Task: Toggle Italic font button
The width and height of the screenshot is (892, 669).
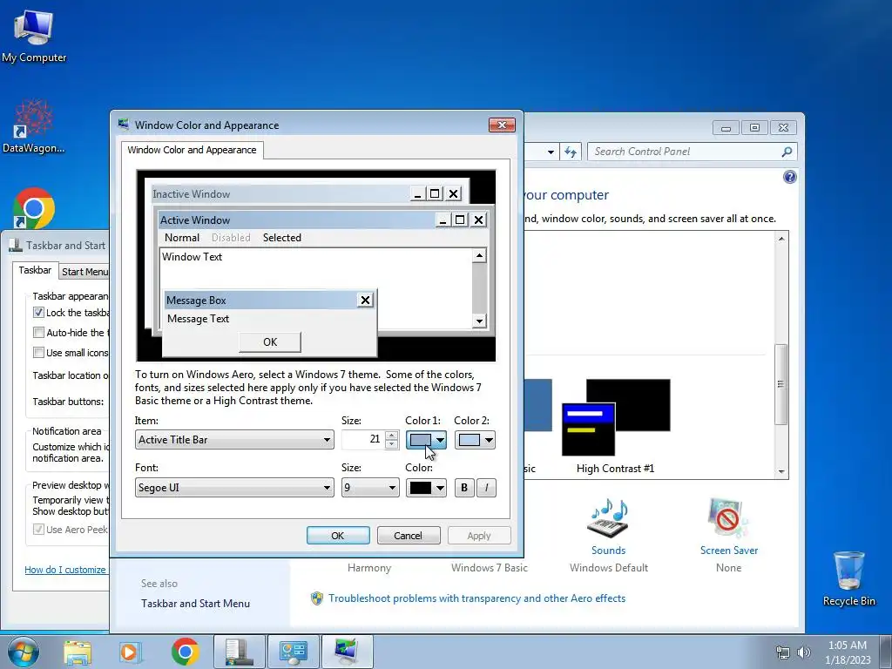Action: [x=486, y=488]
